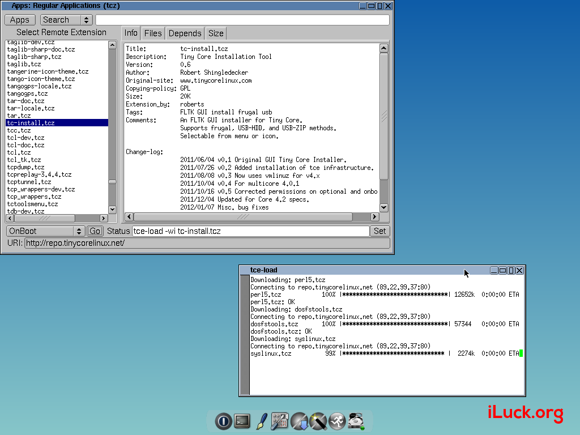Select tcpreplay-3.4.4.tcz extension
This screenshot has width=580, height=435.
[x=57, y=174]
